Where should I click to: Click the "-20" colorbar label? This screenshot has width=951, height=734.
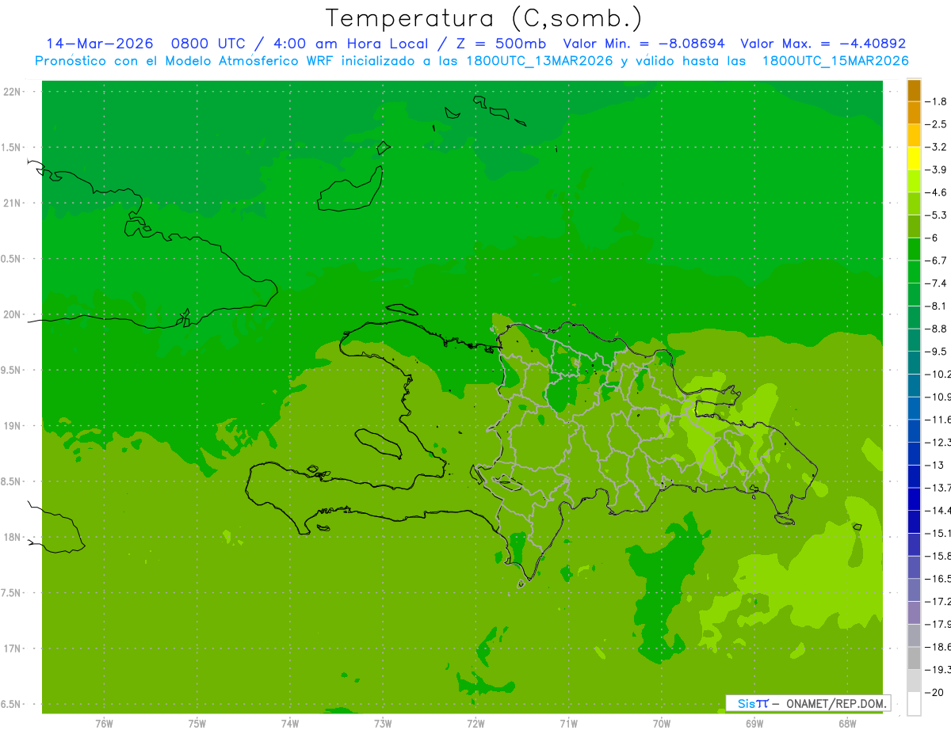[x=935, y=692]
